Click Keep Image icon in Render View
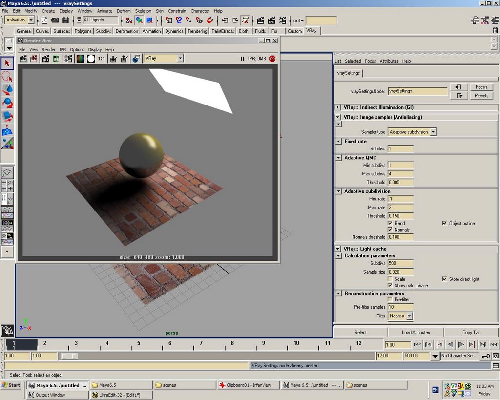Screen dimensions: 500x400 [x=113, y=59]
